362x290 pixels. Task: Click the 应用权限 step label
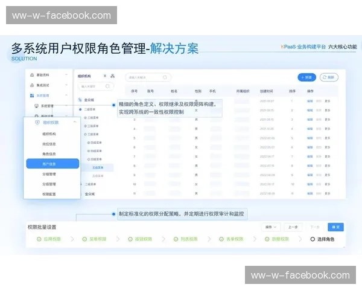(x=52, y=239)
